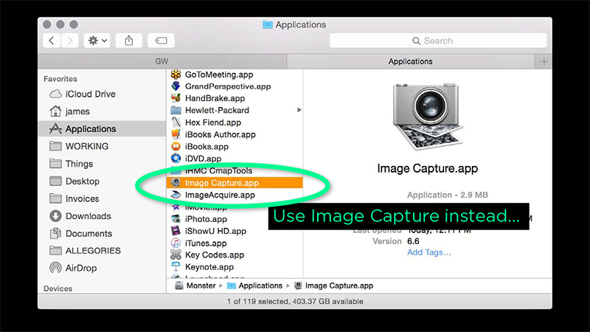590x332 pixels.
Task: Select ImageAcquire.app file name
Action: [220, 195]
